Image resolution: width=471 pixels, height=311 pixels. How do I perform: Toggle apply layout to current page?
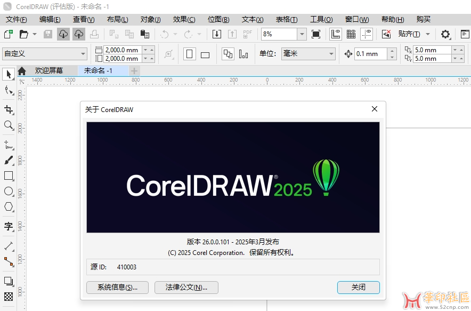pos(243,54)
